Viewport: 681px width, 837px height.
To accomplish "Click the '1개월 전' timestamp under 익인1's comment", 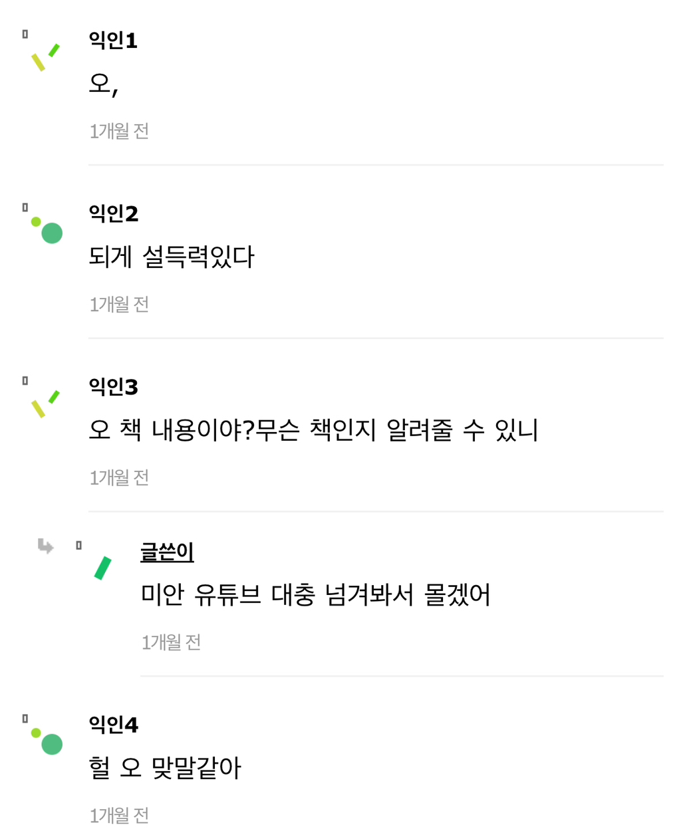I will 119,131.
